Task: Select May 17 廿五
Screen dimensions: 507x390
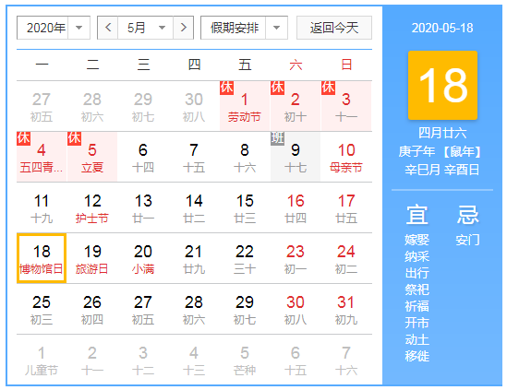Action: click(346, 207)
